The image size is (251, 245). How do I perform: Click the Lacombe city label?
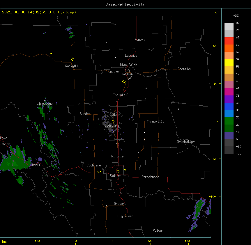pyautogui.click(x=131, y=56)
